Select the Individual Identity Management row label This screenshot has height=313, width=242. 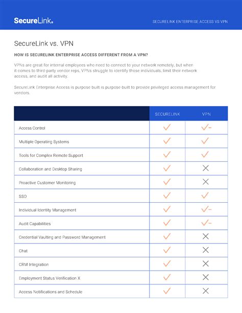[x=47, y=210]
